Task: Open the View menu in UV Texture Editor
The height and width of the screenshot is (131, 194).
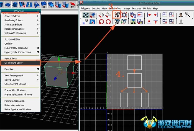Action: (x=104, y=9)
